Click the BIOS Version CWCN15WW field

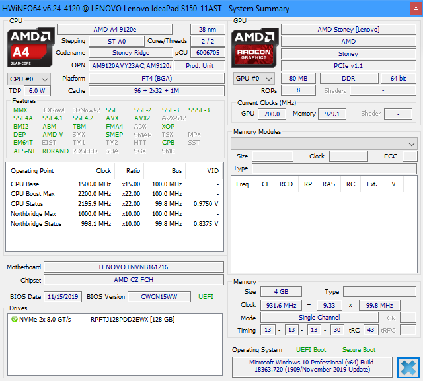159,296
